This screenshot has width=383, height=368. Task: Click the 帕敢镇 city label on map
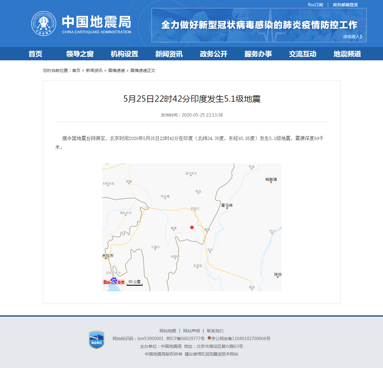coord(271,179)
